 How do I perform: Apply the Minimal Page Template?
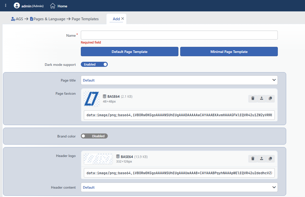pos(229,52)
